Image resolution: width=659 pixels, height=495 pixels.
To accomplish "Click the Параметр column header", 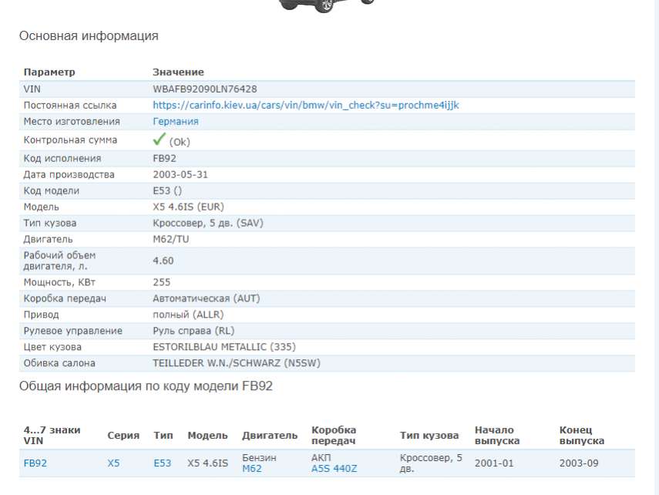I will 49,72.
